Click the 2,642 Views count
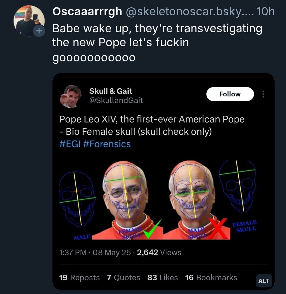286x294 pixels. (x=159, y=252)
